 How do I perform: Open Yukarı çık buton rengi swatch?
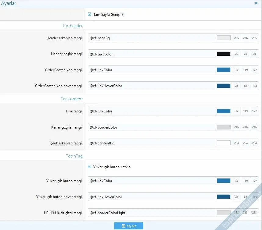(x=224, y=181)
